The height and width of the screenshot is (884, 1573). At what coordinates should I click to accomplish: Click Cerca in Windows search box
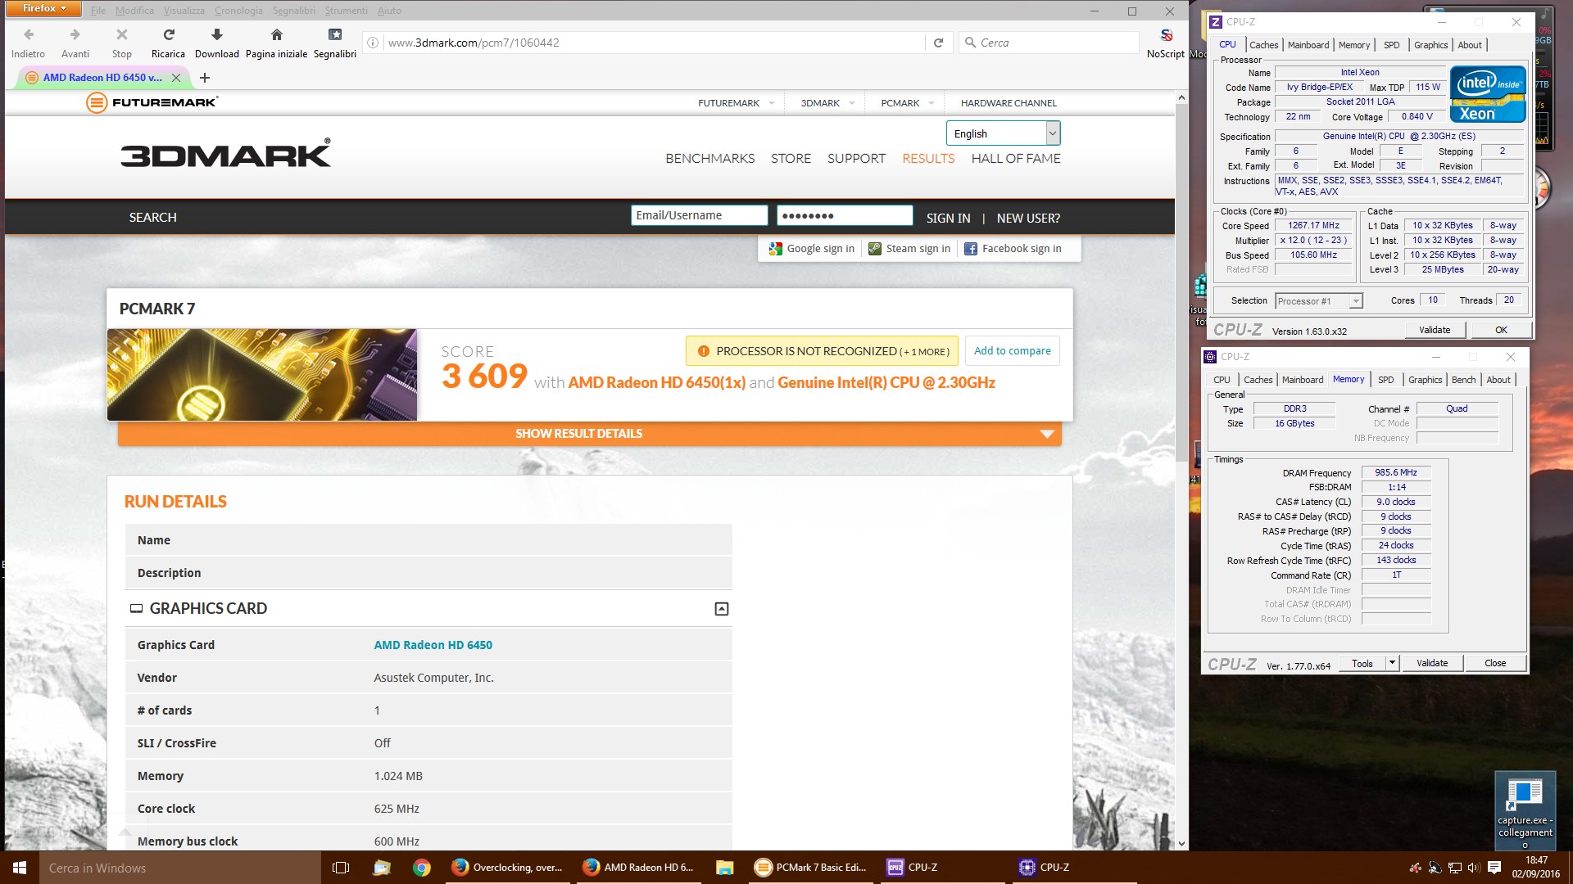[180, 868]
